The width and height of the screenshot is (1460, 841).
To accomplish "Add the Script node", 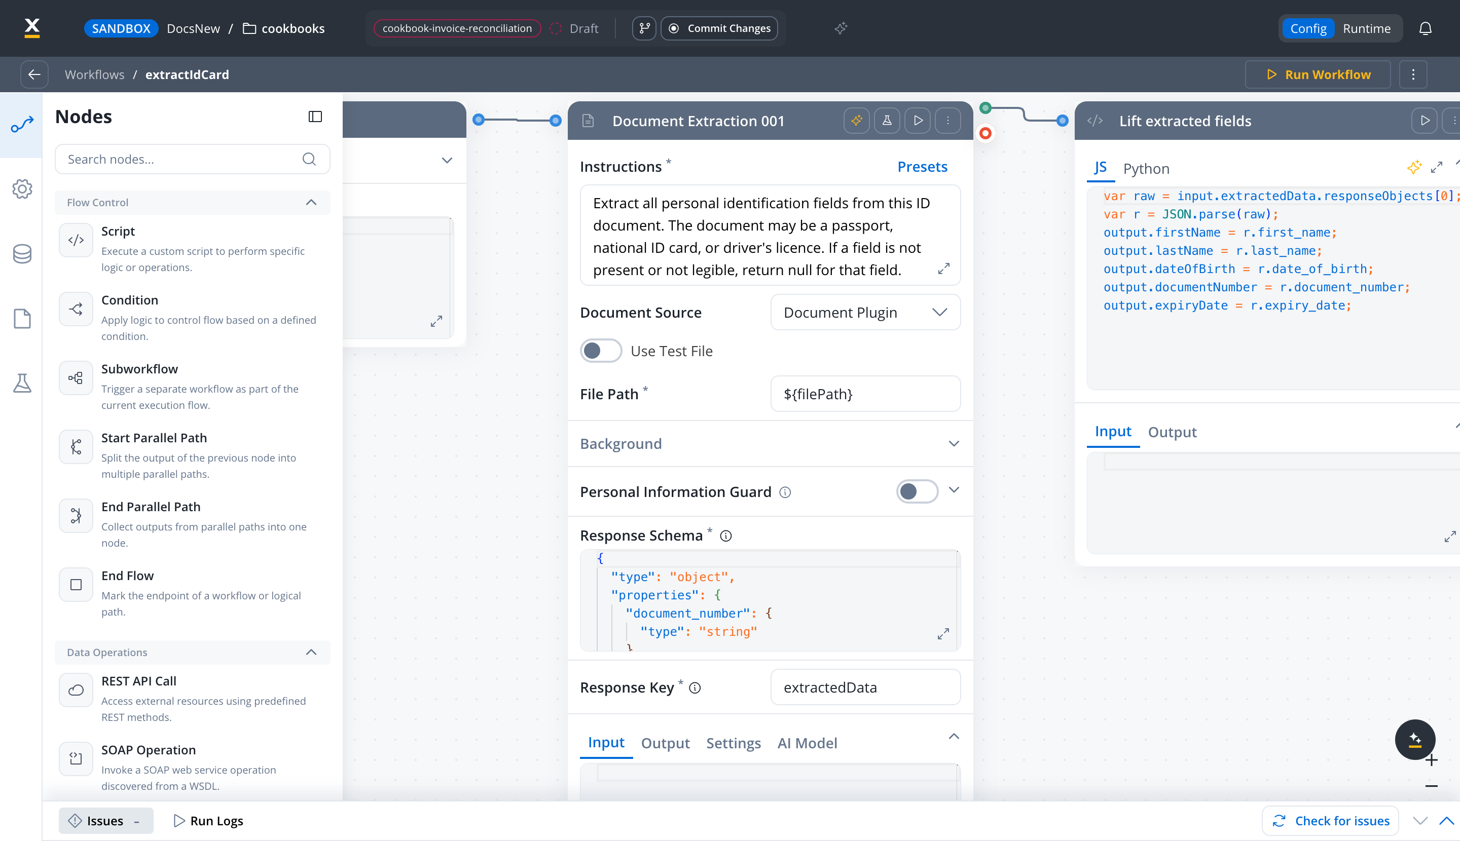I will click(x=193, y=248).
